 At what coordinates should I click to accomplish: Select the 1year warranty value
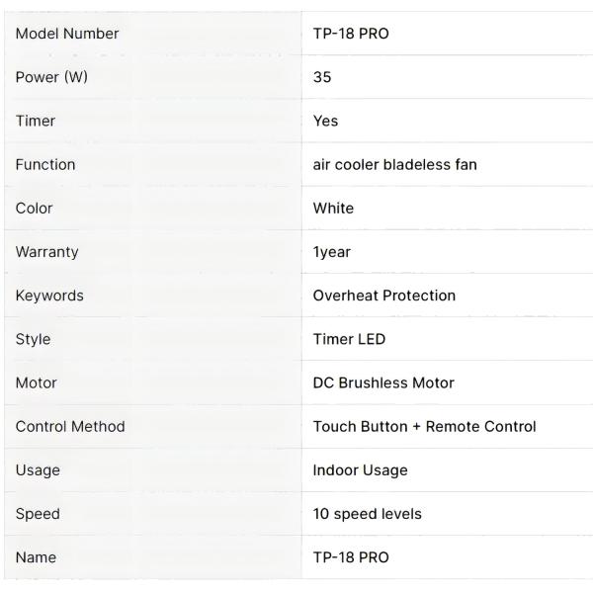tap(332, 252)
